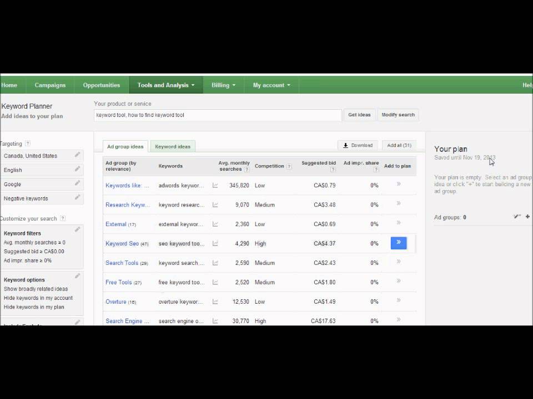Click the pencil icon beside Ad groups count
Viewport: 533px width, 399px height.
click(517, 217)
